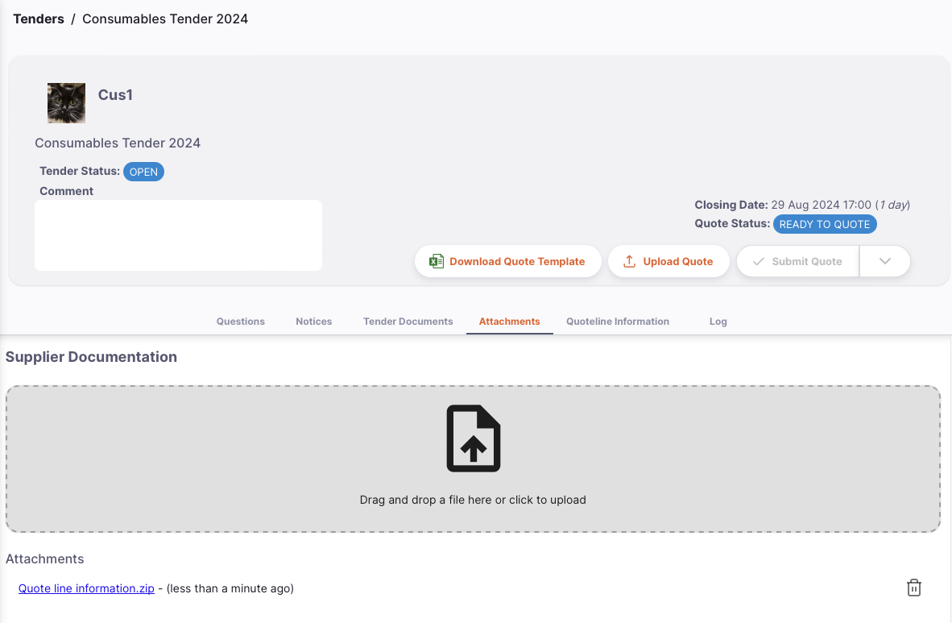The width and height of the screenshot is (952, 623).
Task: Click the Submit Quote button
Action: pos(798,261)
